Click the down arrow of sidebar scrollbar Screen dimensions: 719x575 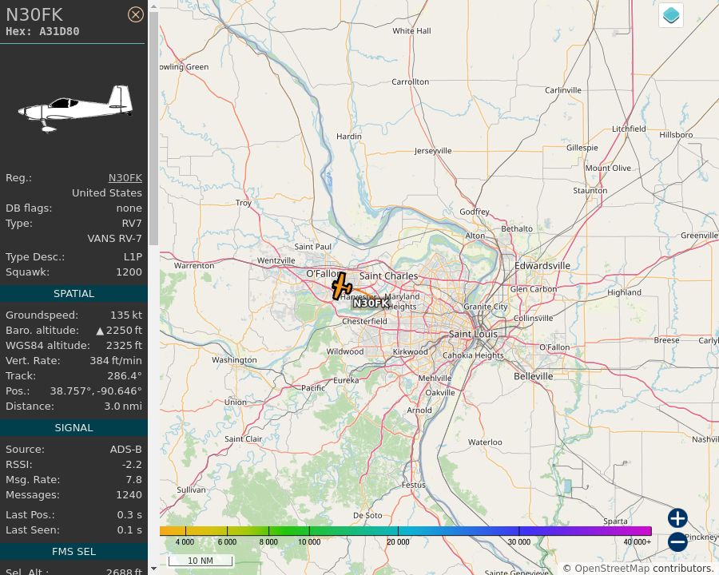(x=153, y=569)
